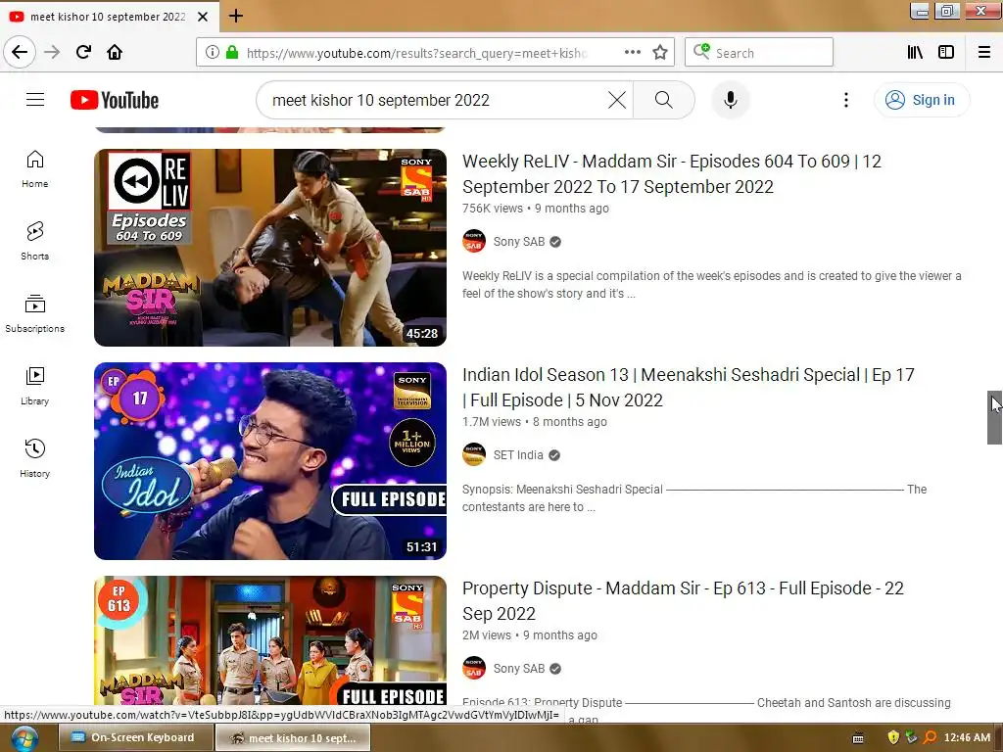Click the Firefox Search box
This screenshot has width=1003, height=752.
pos(759,53)
